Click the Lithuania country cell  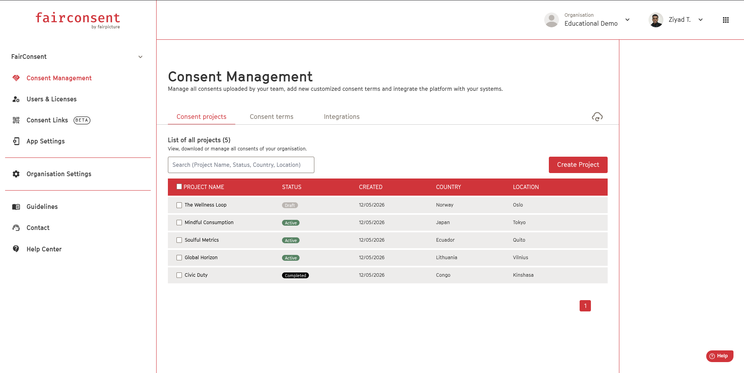click(x=446, y=258)
